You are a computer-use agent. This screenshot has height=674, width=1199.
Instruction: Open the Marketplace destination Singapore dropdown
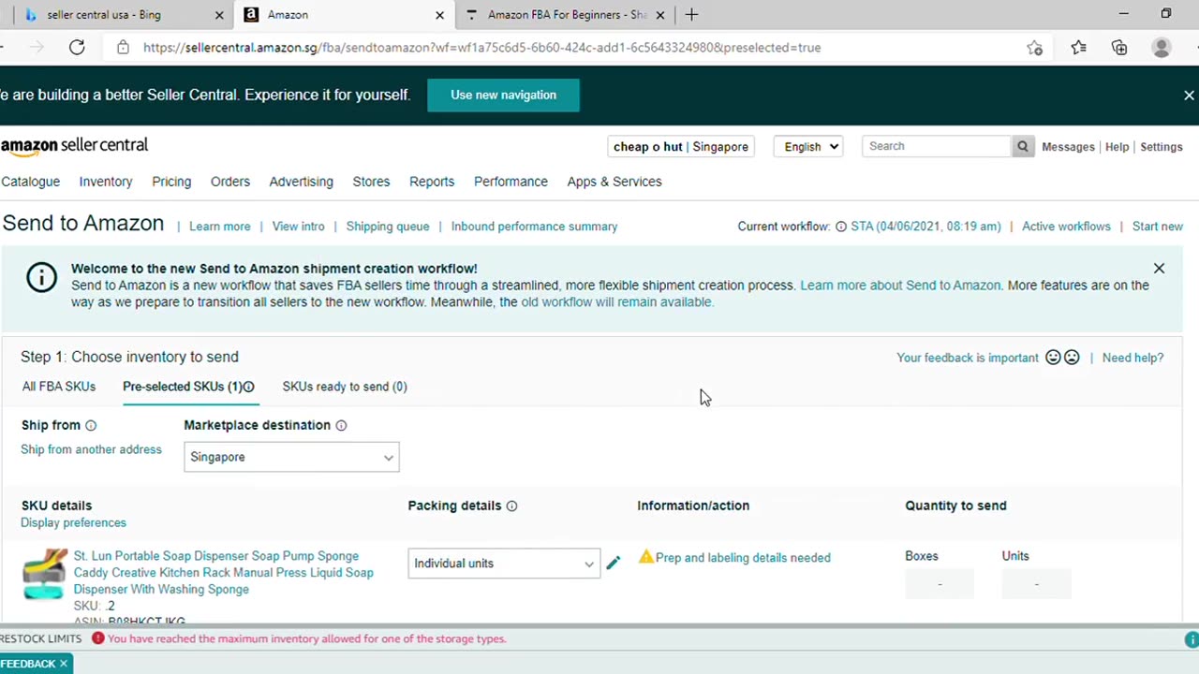click(291, 457)
